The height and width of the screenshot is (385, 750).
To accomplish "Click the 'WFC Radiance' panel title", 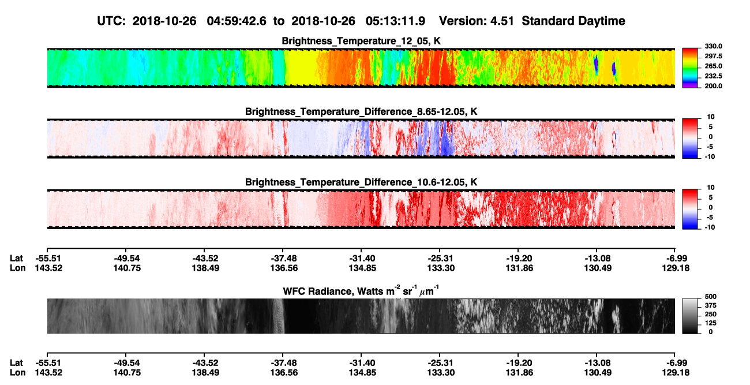I will click(361, 290).
